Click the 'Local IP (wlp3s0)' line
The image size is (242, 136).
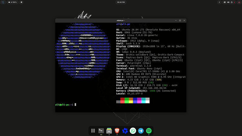point(141,88)
